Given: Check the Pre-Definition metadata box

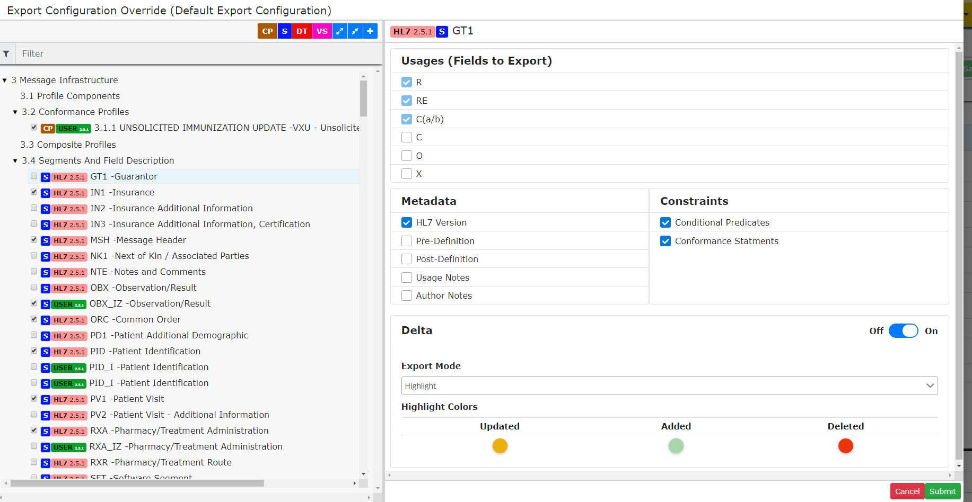Looking at the screenshot, I should [407, 241].
